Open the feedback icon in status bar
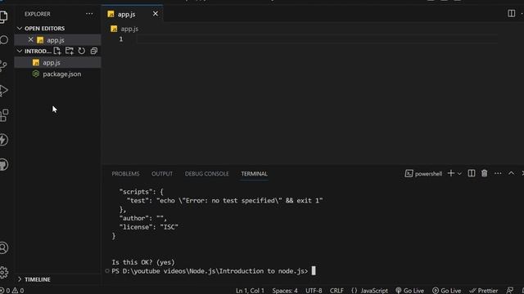This screenshot has width=524, height=294. point(509,291)
